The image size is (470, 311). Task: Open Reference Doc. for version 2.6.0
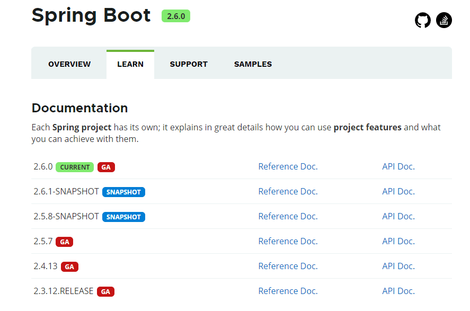coord(288,166)
